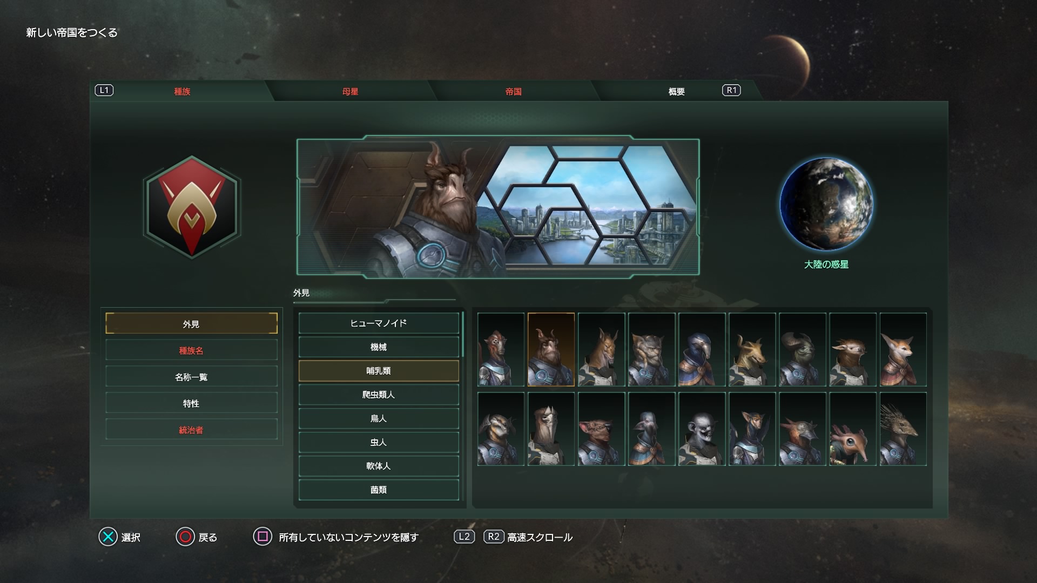Toggle 所有していないコンテンツを隠す square button

click(262, 537)
